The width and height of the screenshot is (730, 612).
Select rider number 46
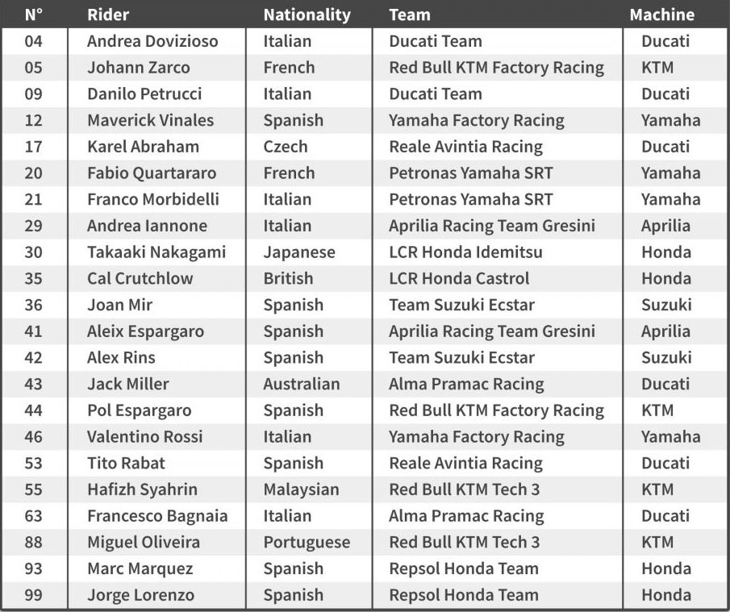pyautogui.click(x=34, y=436)
